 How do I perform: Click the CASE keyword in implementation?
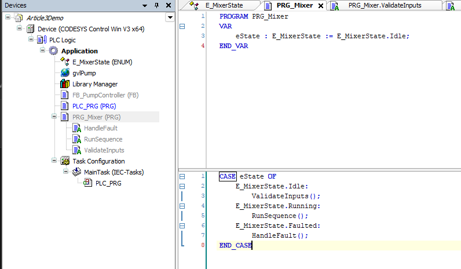[x=228, y=176]
